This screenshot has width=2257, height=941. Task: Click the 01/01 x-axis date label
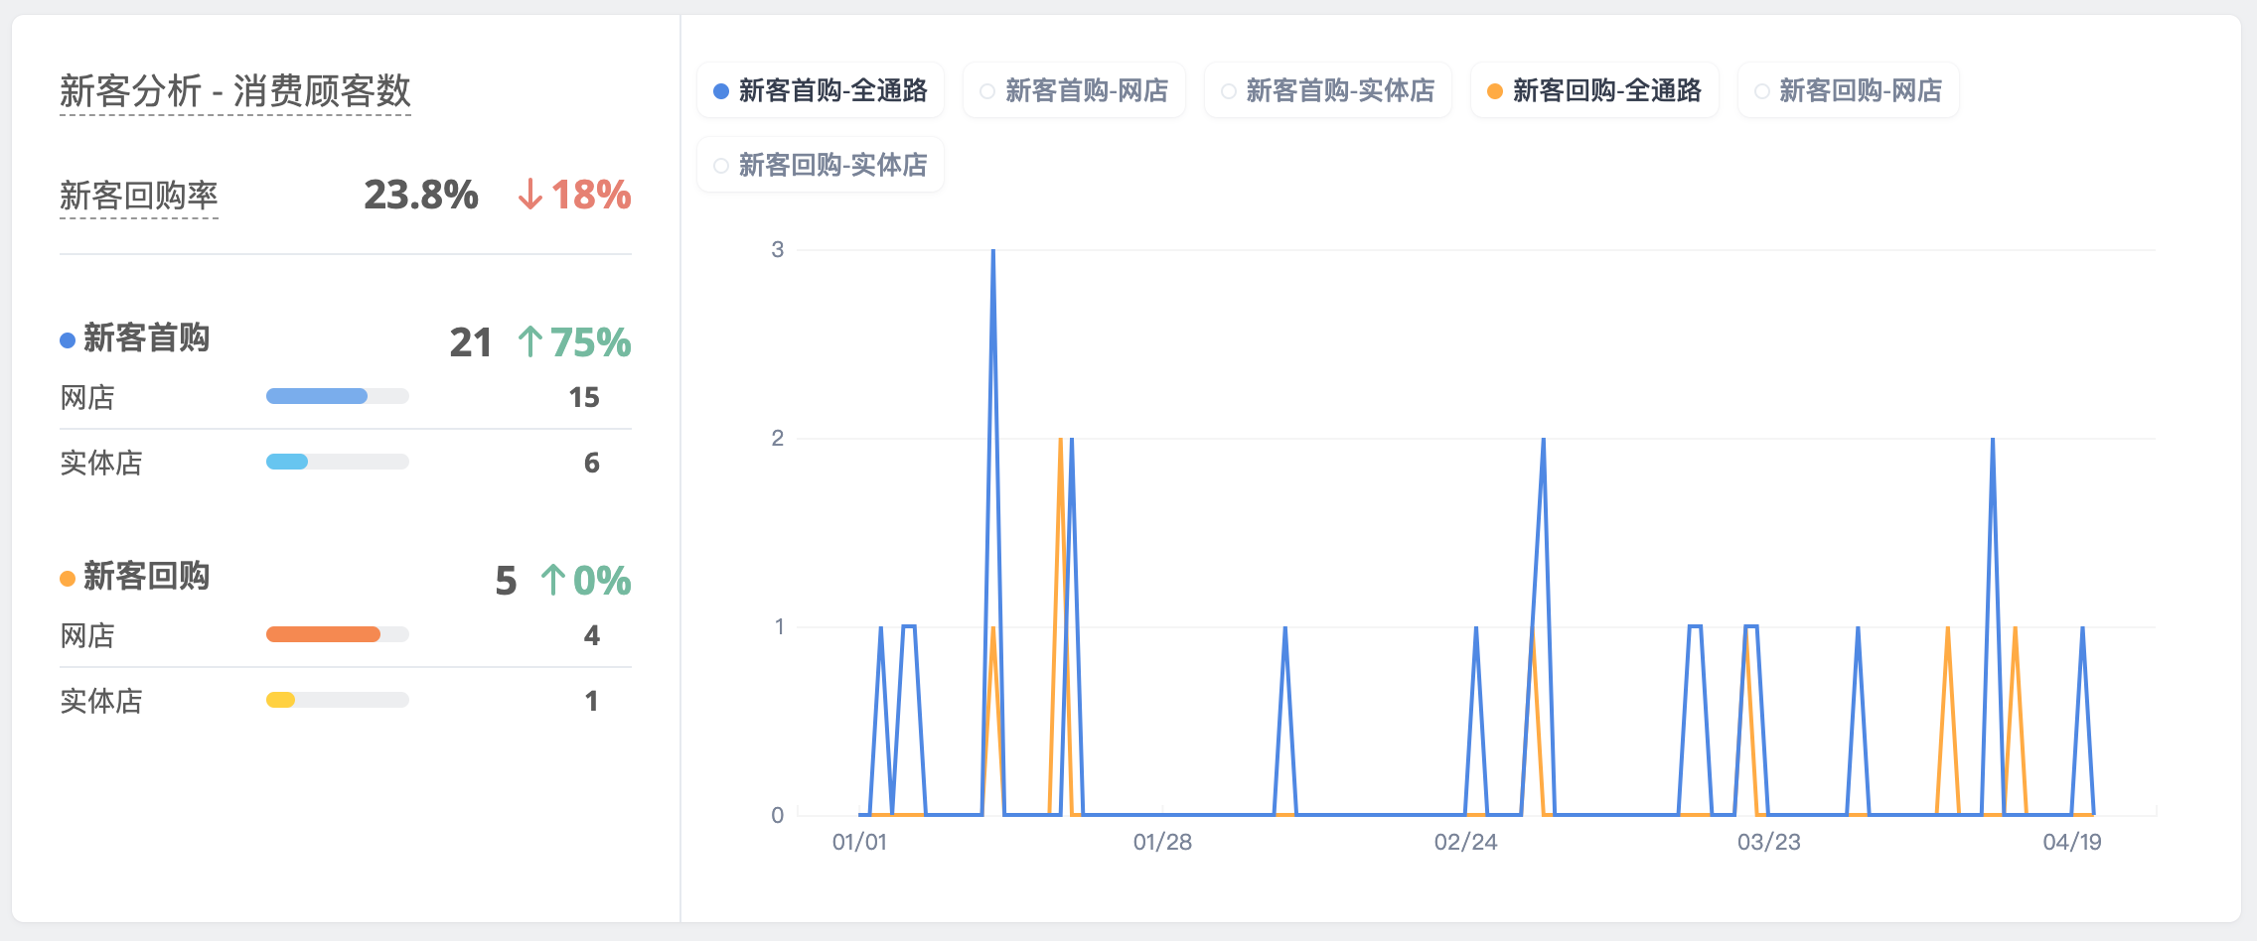[859, 842]
